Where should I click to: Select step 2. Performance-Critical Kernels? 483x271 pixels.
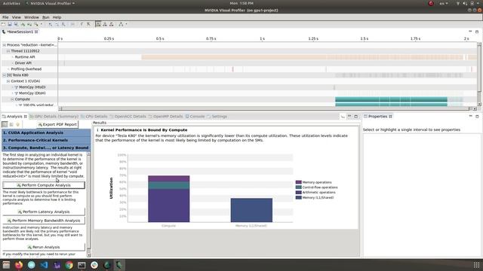tap(46, 140)
